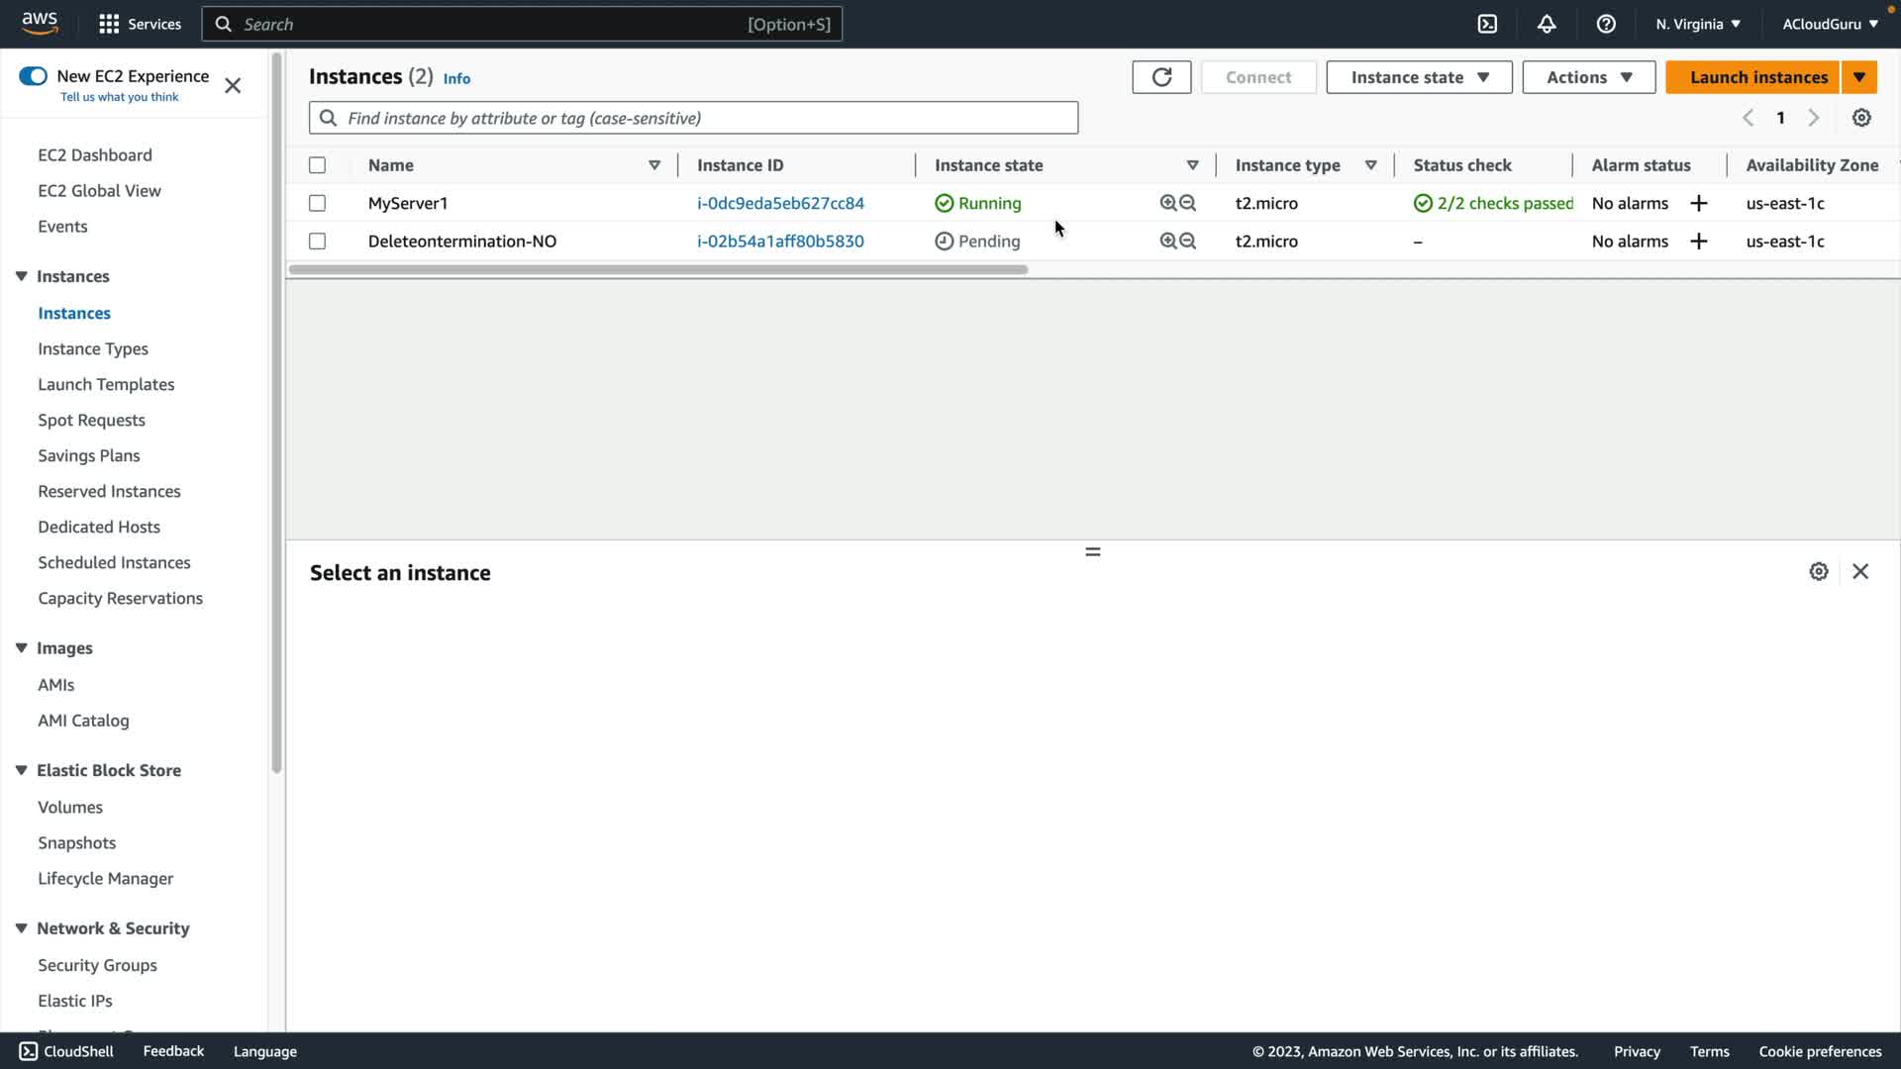Add alarm plus icon for MyServer1
The height and width of the screenshot is (1069, 1901).
(x=1699, y=203)
